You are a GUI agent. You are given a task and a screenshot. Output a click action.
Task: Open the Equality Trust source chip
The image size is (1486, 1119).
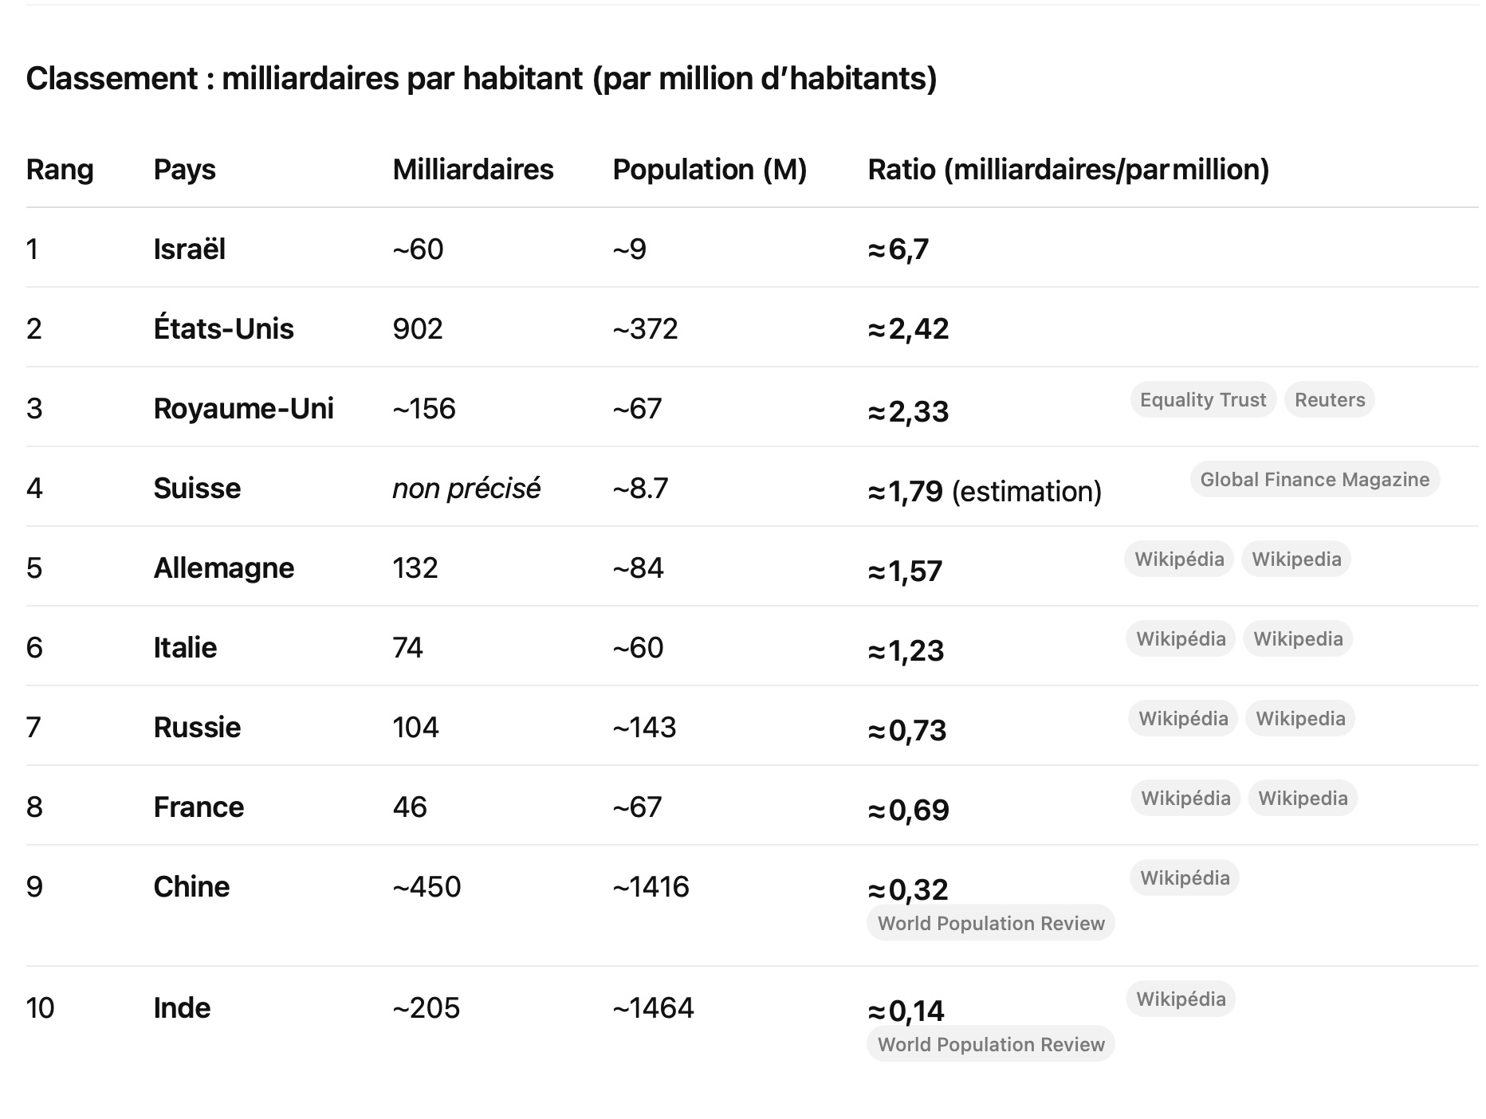(x=1202, y=400)
